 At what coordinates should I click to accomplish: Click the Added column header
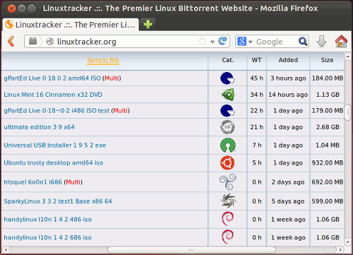[288, 60]
